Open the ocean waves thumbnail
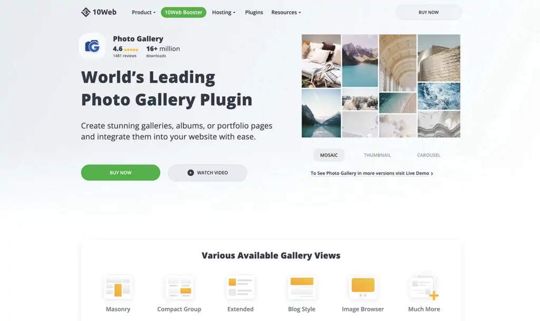 (x=439, y=96)
